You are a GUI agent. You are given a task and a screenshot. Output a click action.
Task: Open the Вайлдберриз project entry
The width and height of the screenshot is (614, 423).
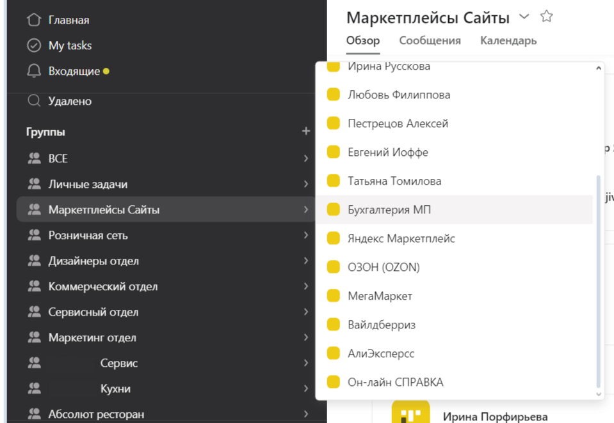381,325
